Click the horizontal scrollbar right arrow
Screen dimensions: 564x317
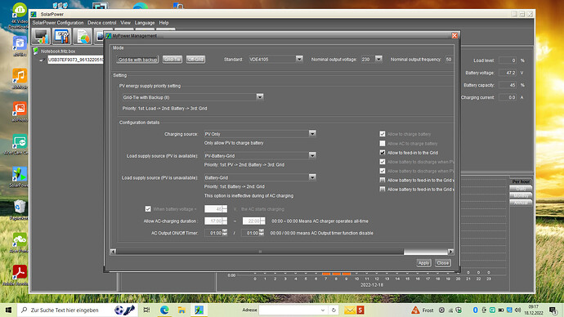(450, 252)
